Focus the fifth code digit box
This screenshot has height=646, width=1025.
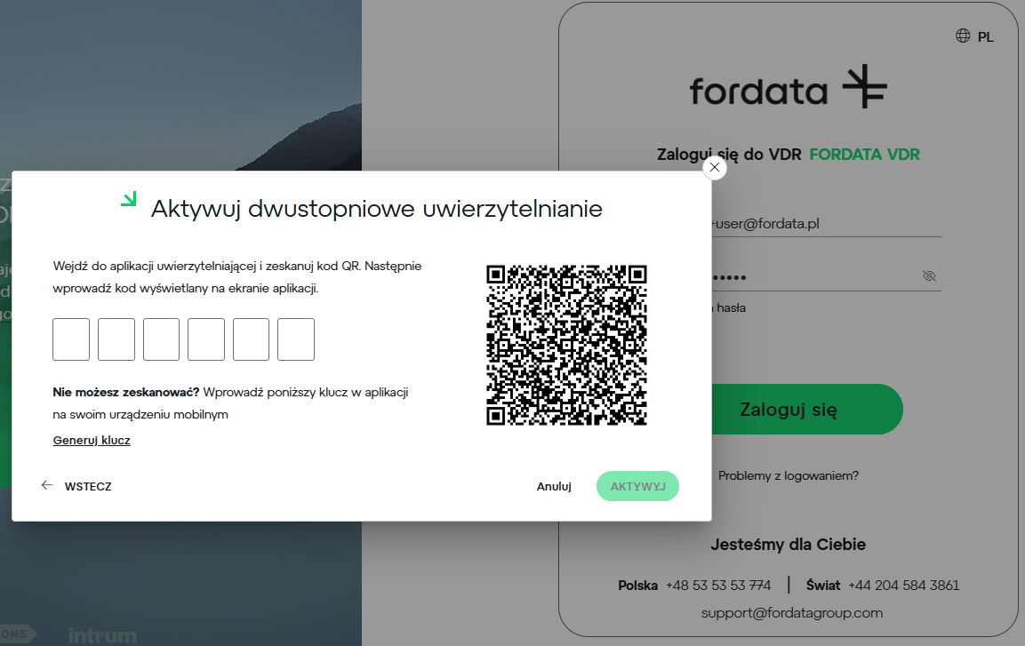click(x=251, y=339)
